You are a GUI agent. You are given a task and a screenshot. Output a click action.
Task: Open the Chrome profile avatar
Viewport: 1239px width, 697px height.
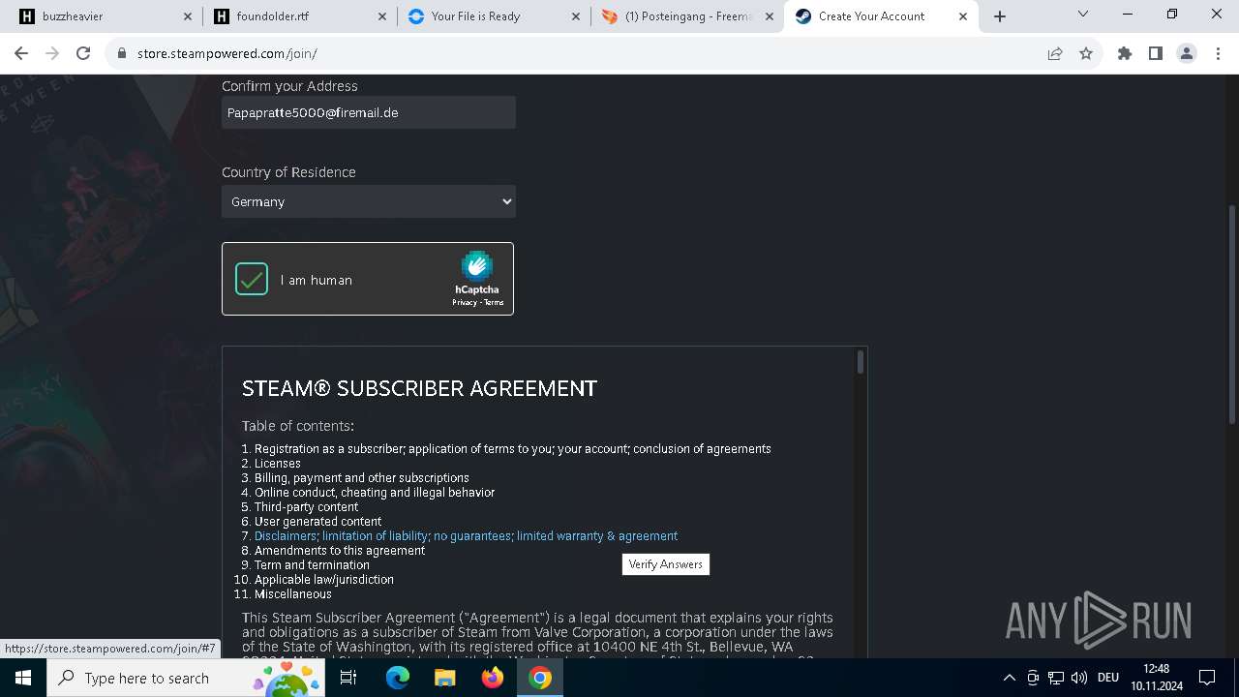coord(1187,53)
